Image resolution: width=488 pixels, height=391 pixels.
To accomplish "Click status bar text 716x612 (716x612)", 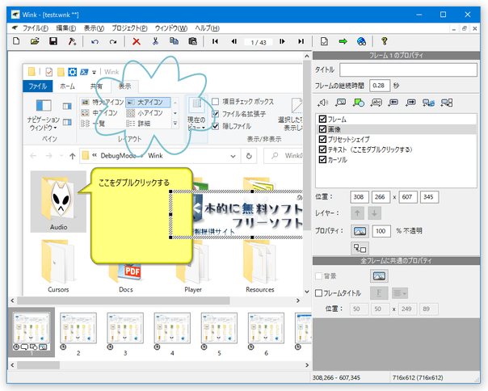I will tap(418, 377).
